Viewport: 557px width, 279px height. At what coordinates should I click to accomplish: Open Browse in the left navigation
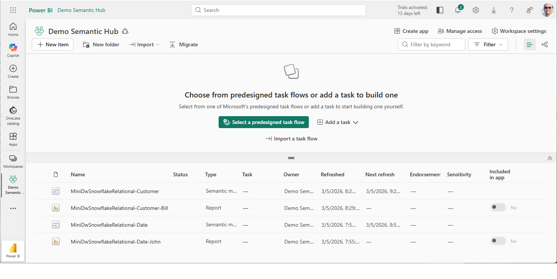(x=13, y=92)
